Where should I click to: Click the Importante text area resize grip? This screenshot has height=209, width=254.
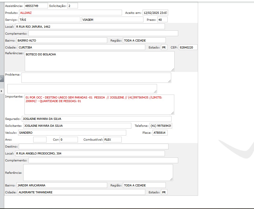[x=172, y=113]
